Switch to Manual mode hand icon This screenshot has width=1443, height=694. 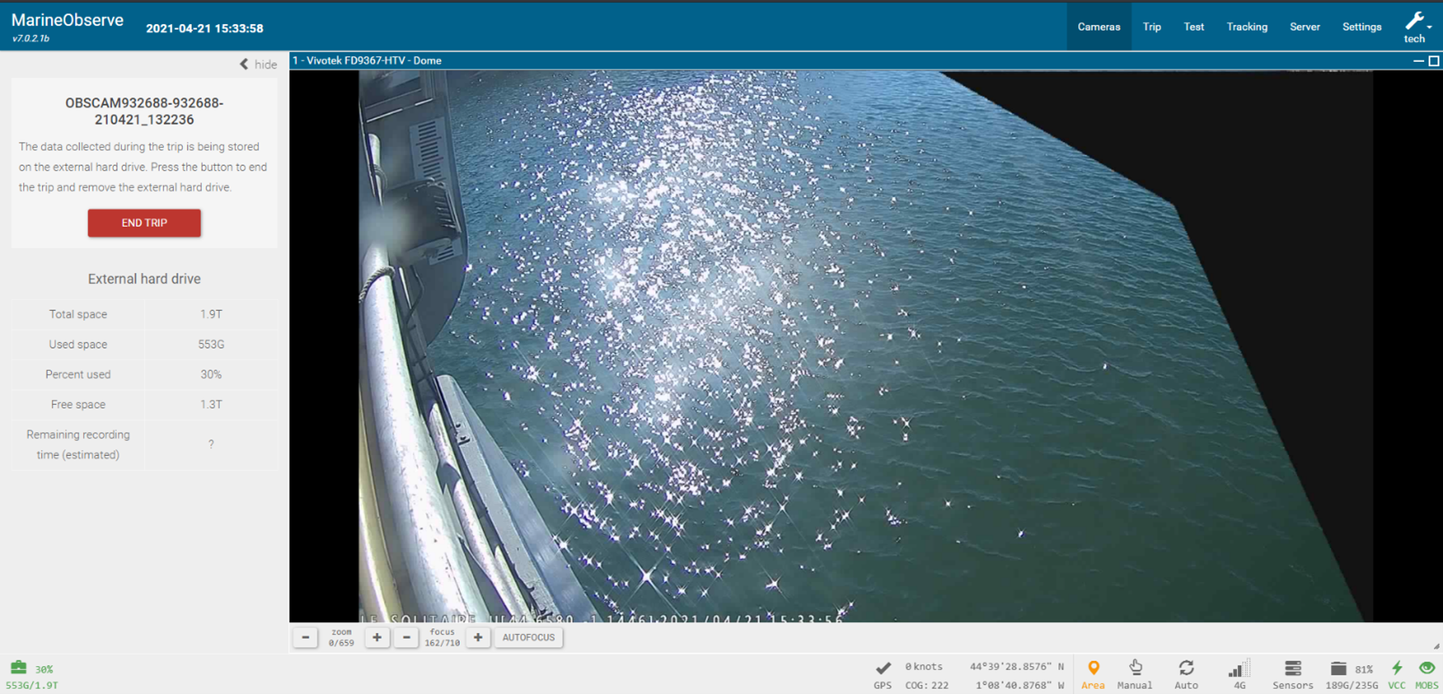(x=1135, y=668)
